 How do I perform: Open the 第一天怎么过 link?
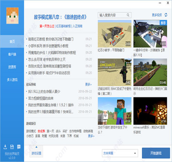click(47, 26)
